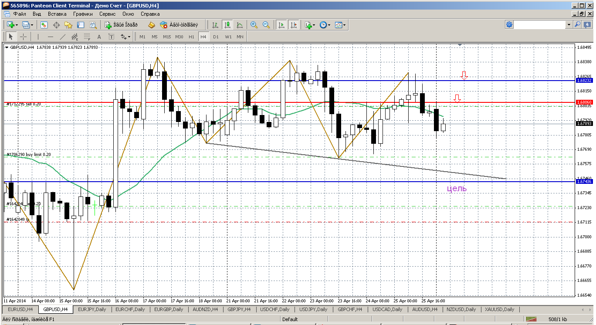Select the Fibonacci retracement tool
Screen dimensions: 596x325
pyautogui.click(x=87, y=37)
